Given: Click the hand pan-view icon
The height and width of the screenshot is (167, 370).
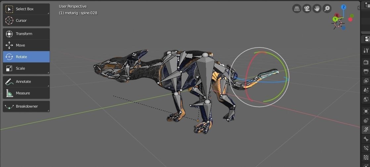Looking at the screenshot, I should click(317, 9).
